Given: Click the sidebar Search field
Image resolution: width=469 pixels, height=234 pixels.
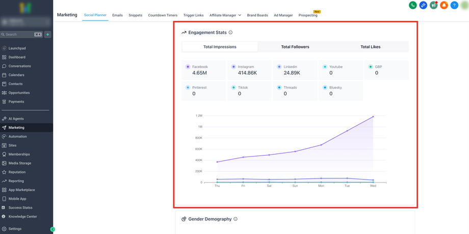Looking at the screenshot, I should pos(20,35).
